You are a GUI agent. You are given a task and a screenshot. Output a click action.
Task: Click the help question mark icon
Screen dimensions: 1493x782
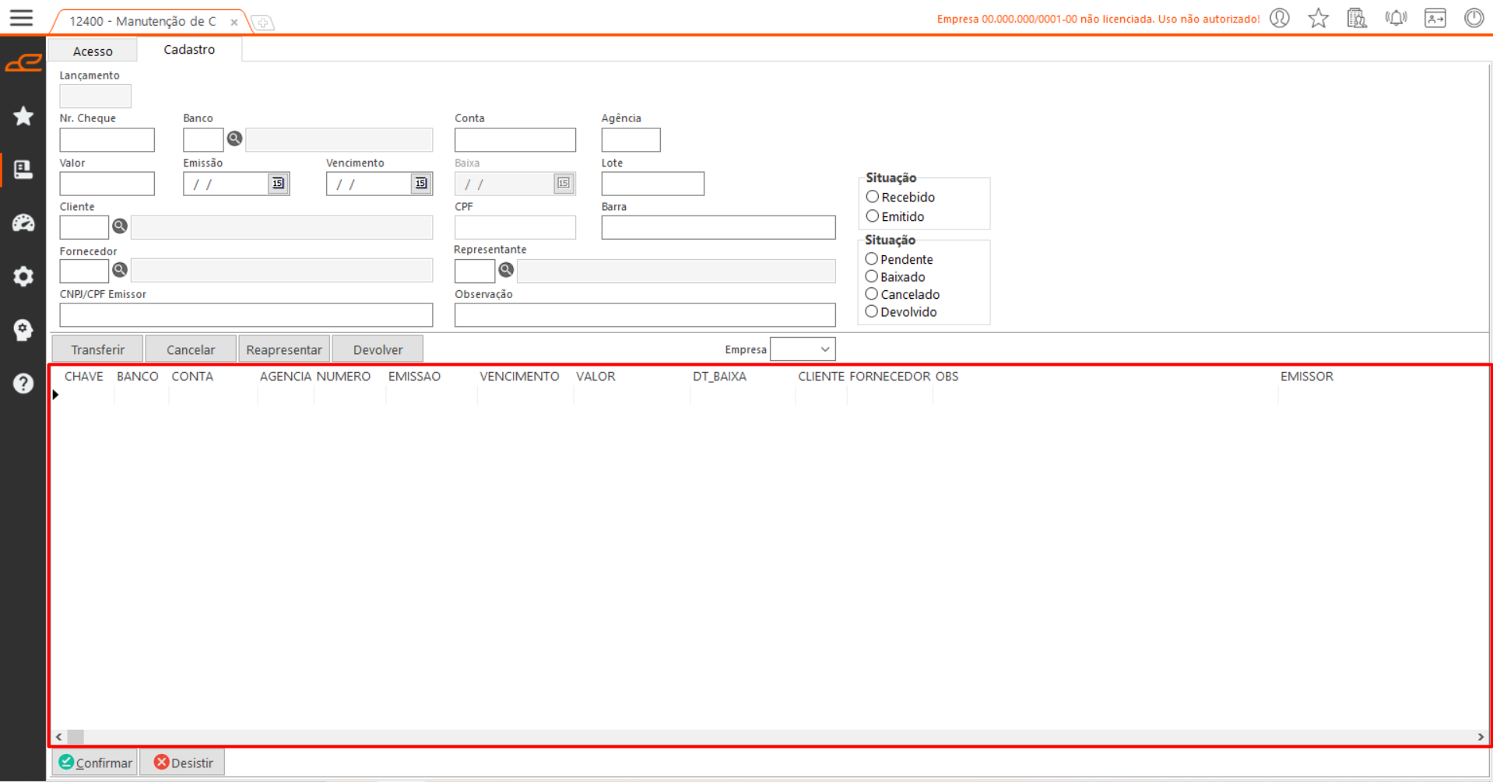pos(23,383)
